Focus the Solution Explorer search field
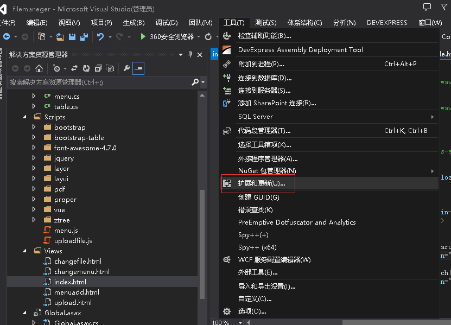451x325 pixels. point(99,82)
